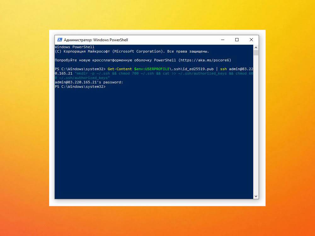Click the "Windows PowerShell" header line in the console
The image size is (315, 236).
[x=75, y=47]
